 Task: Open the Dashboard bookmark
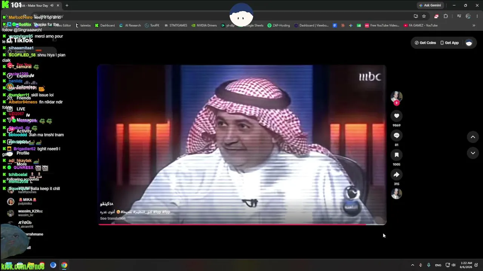coord(105,26)
